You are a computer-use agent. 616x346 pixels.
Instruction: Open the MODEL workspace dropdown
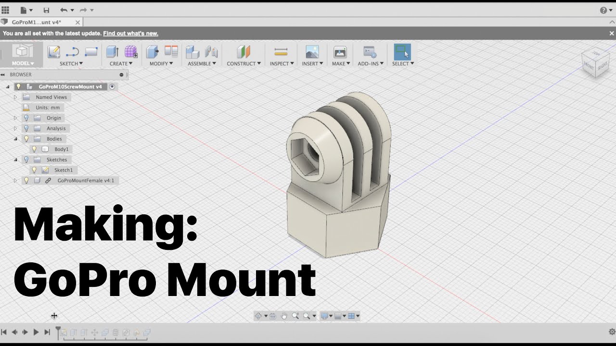point(23,63)
